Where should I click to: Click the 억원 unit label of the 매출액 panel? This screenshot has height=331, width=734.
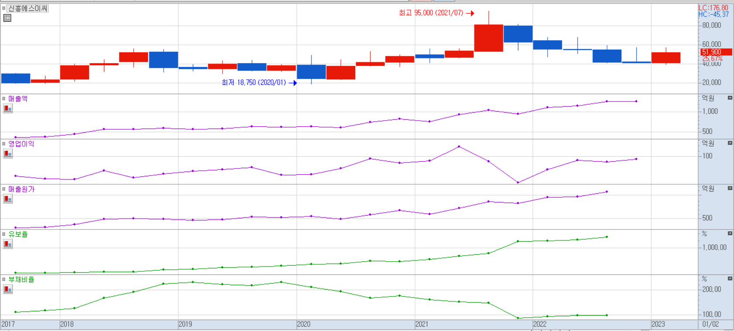[708, 98]
